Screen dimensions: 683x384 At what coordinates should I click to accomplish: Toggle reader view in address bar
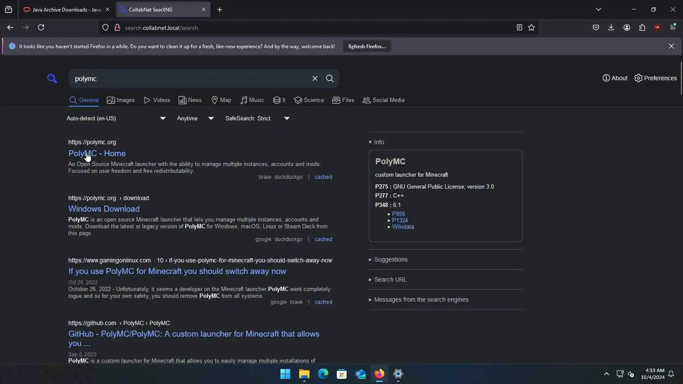point(520,28)
